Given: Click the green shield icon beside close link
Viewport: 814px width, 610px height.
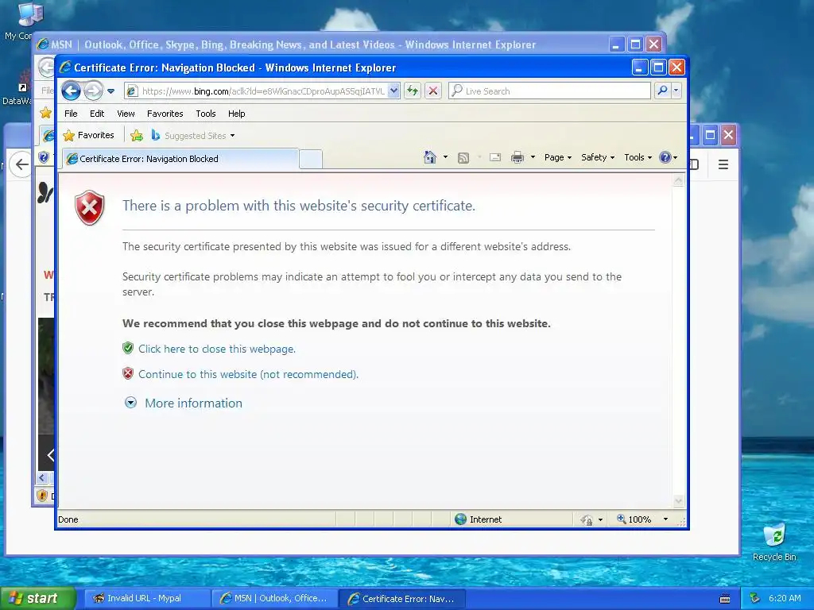Looking at the screenshot, I should 128,348.
